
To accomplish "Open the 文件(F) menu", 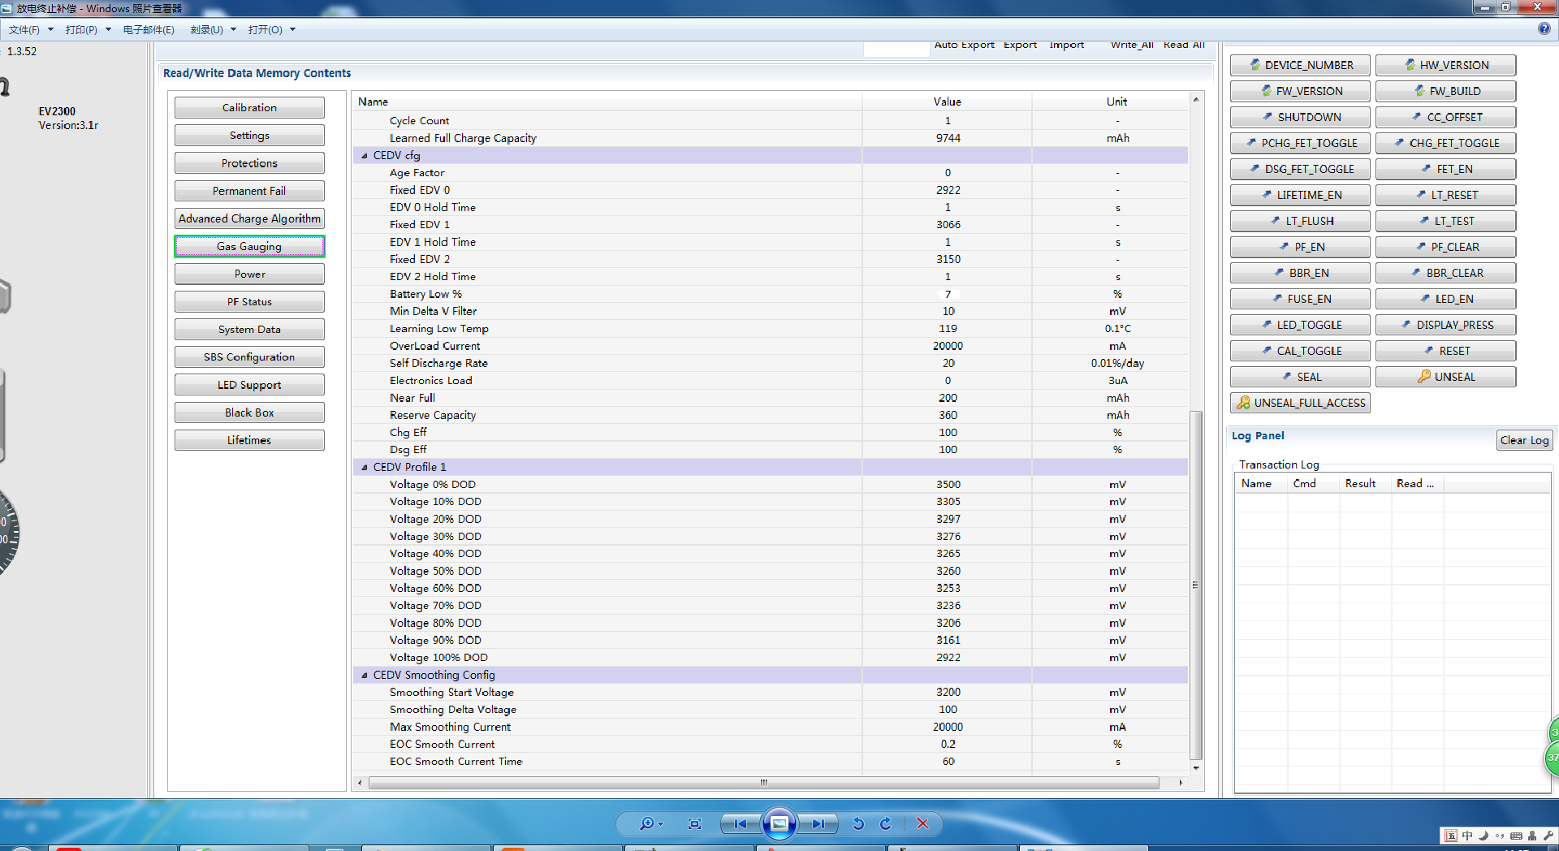I will (31, 30).
